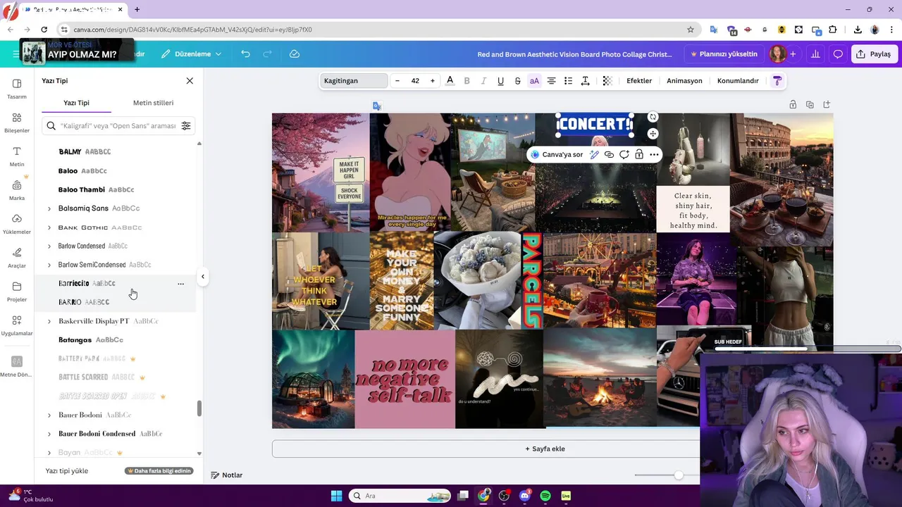Open the Kagitingan font selector
This screenshot has height=507, width=902.
coord(354,81)
